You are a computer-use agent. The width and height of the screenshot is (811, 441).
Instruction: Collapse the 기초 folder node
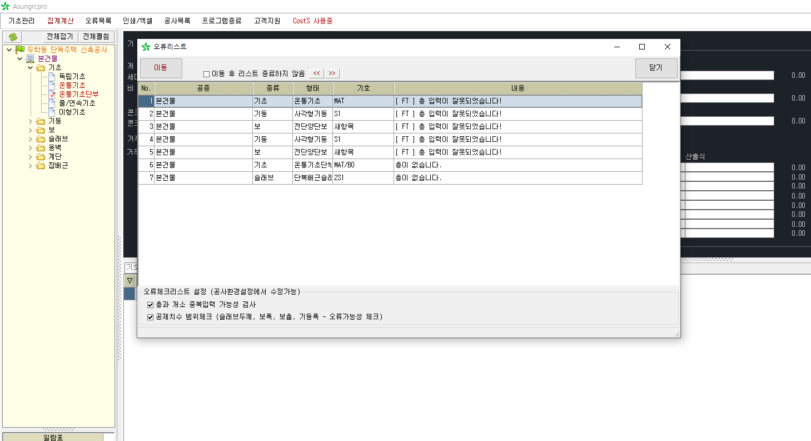pyautogui.click(x=31, y=67)
